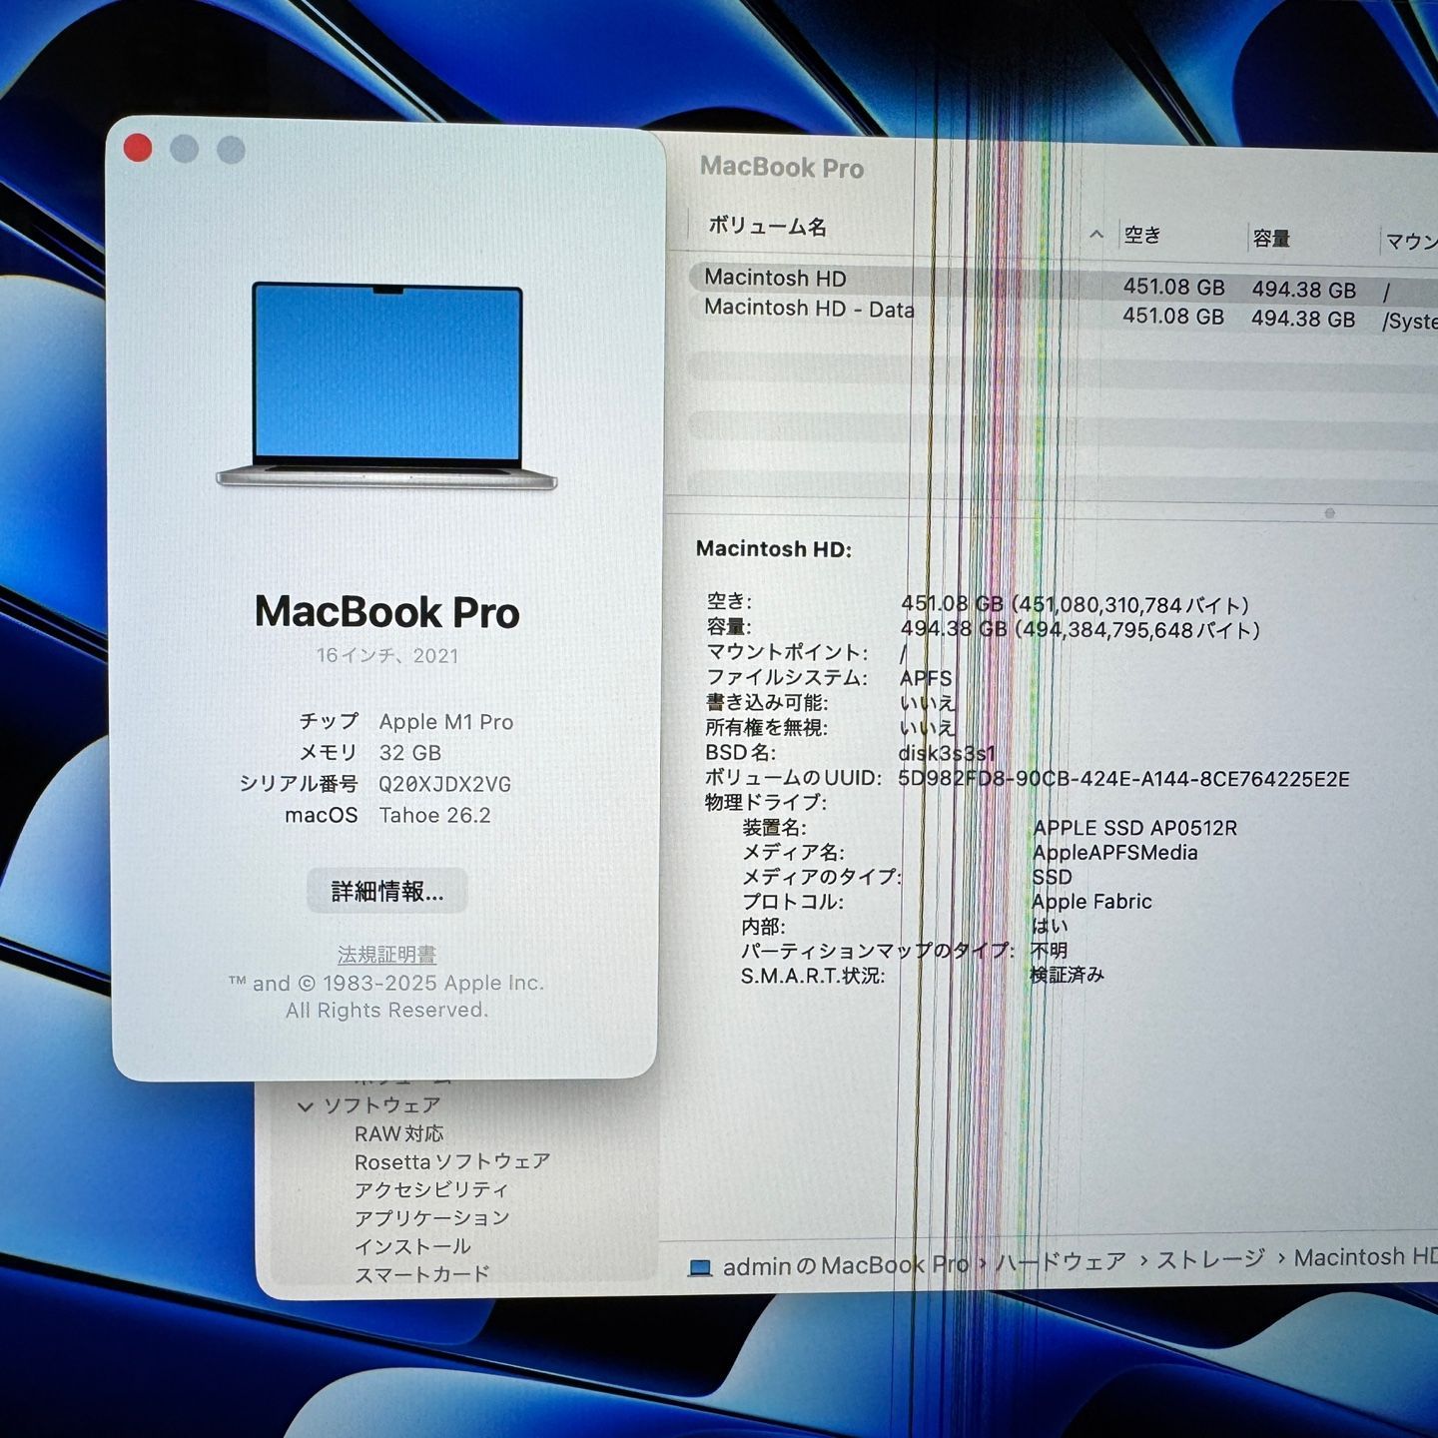The height and width of the screenshot is (1438, 1438).
Task: Collapse the ソフトウェア tree section
Action: (x=306, y=1105)
